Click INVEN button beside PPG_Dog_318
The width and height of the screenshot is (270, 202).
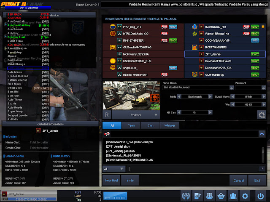pyautogui.click(x=173, y=27)
